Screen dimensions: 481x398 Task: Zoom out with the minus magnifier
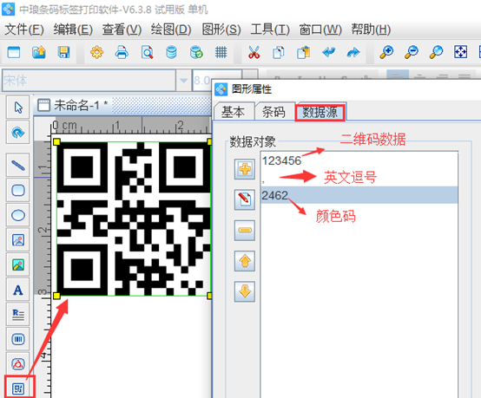412,52
